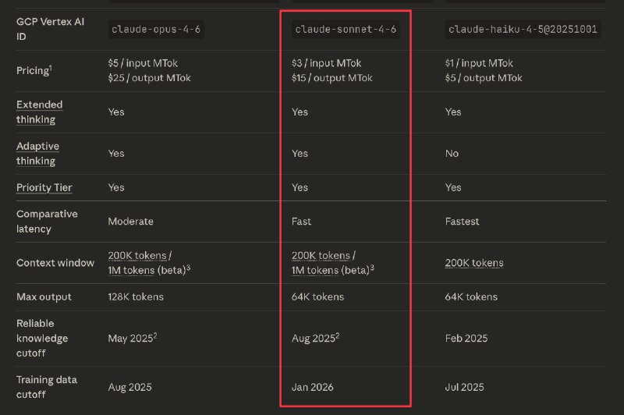
Task: Click footnote 3 after Sonnet beta label
Action: (372, 268)
